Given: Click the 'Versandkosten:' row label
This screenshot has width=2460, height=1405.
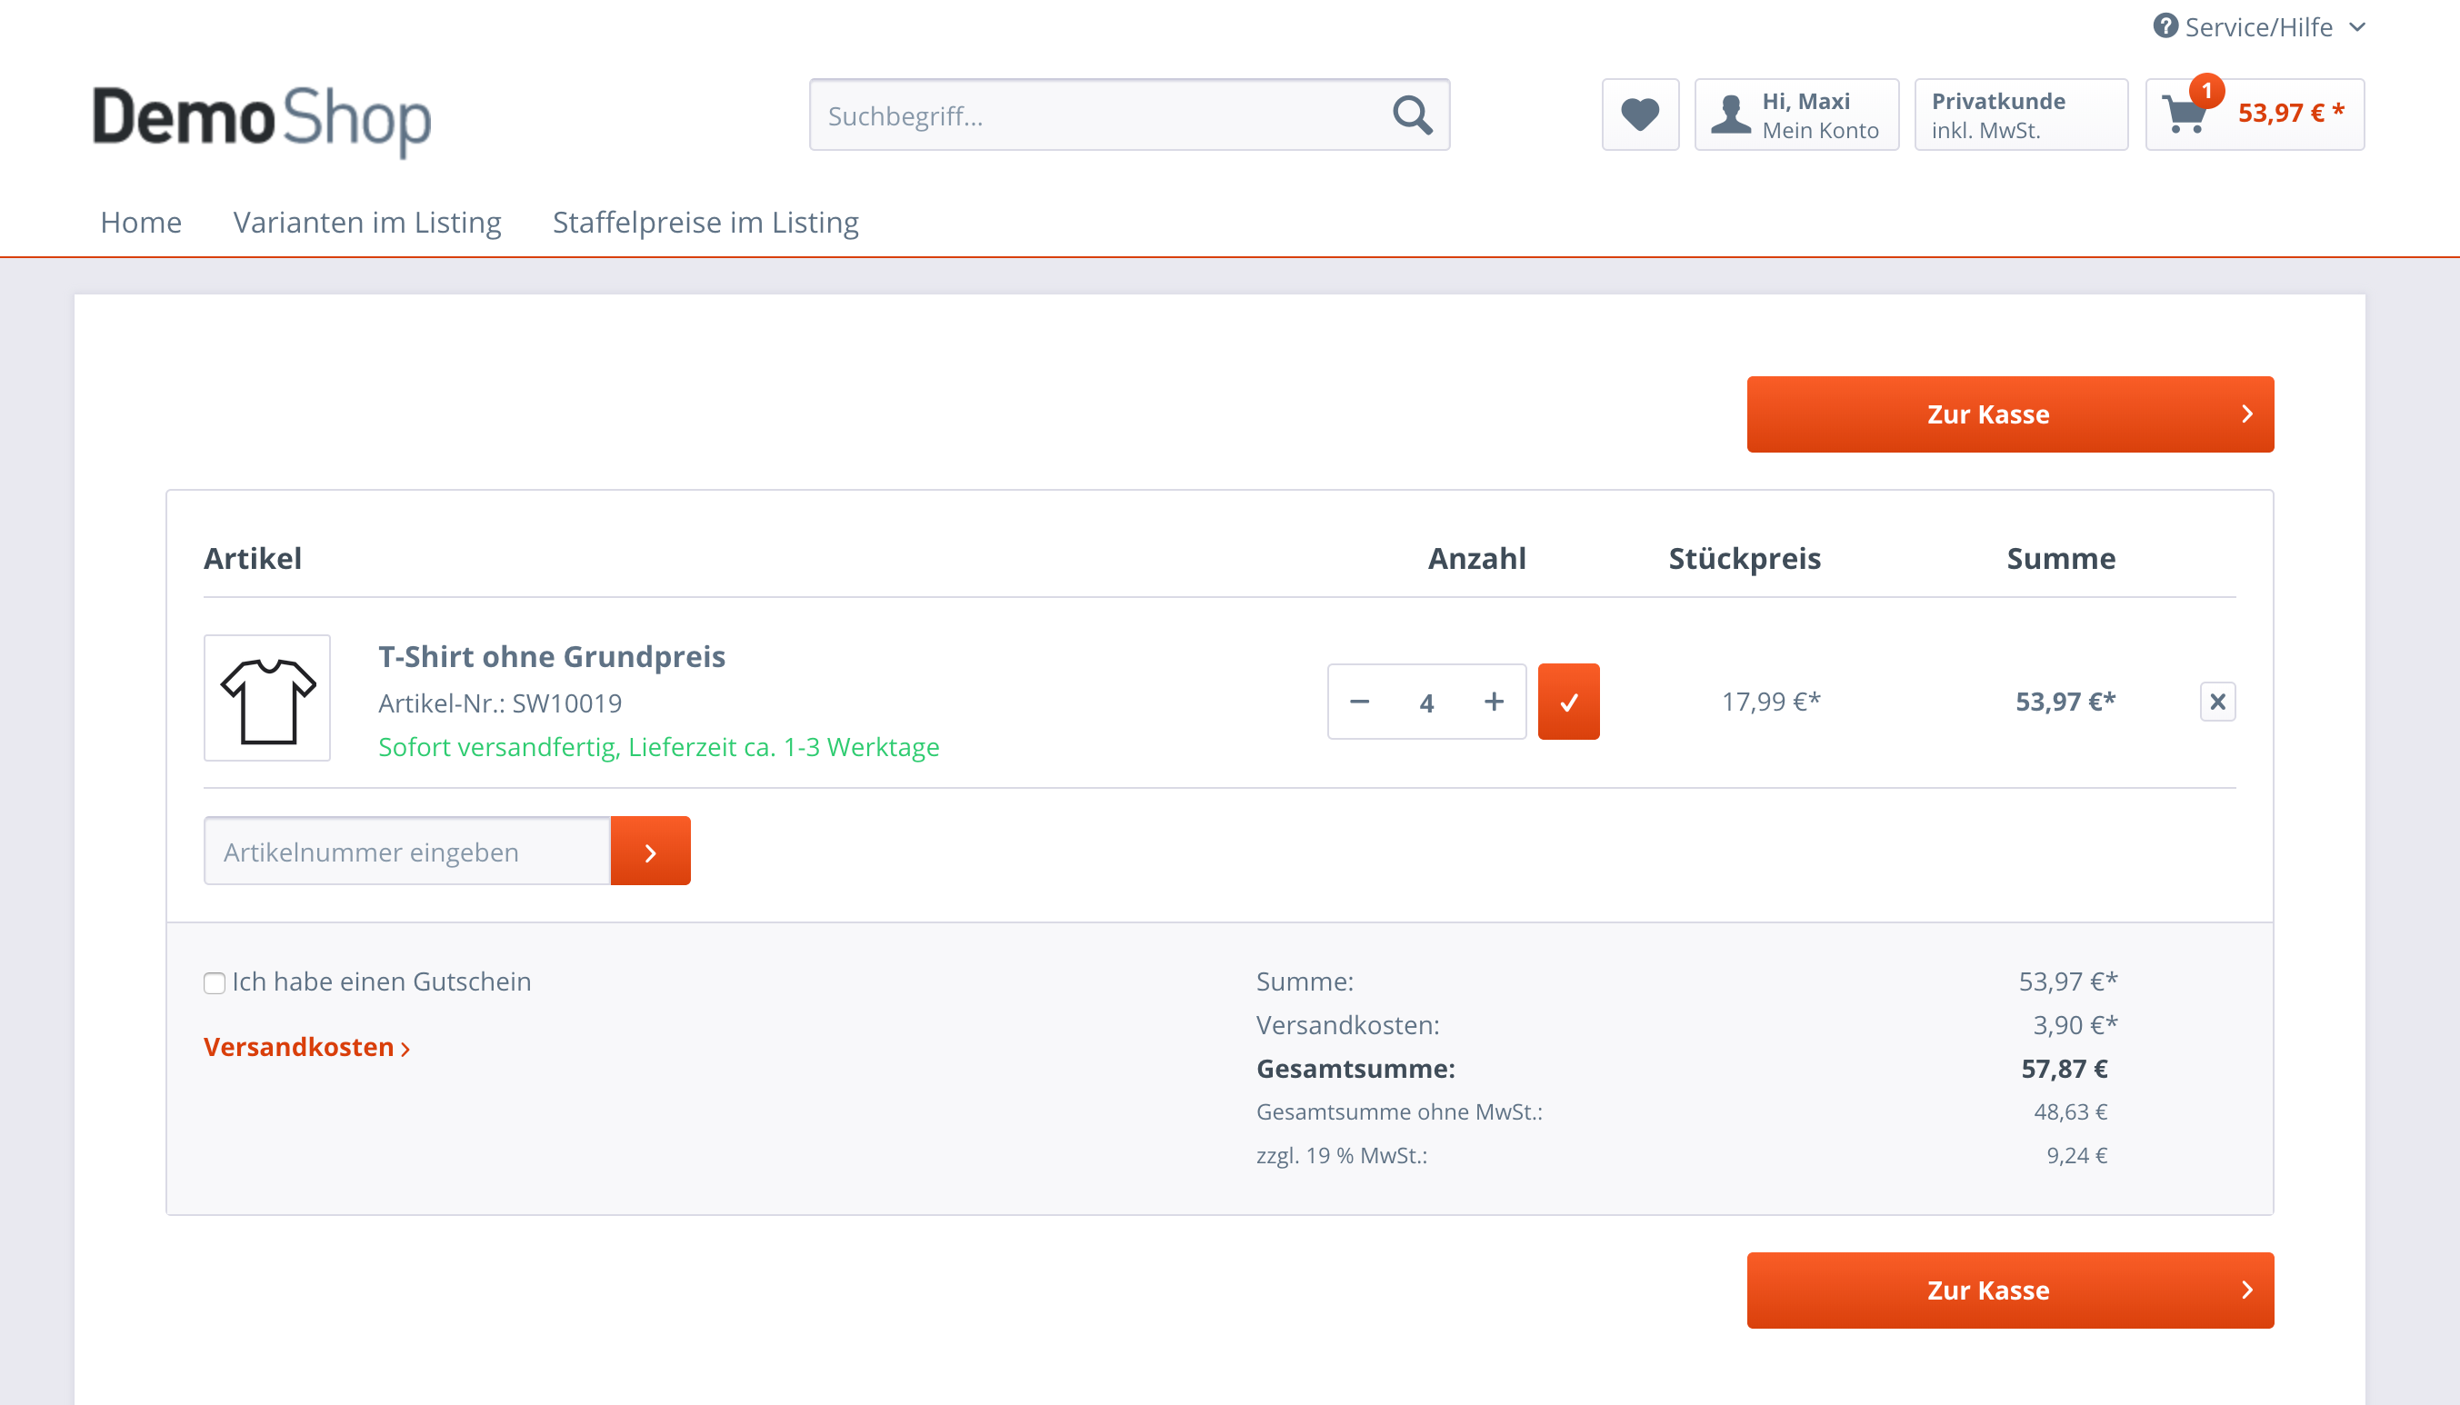Looking at the screenshot, I should [1347, 1025].
